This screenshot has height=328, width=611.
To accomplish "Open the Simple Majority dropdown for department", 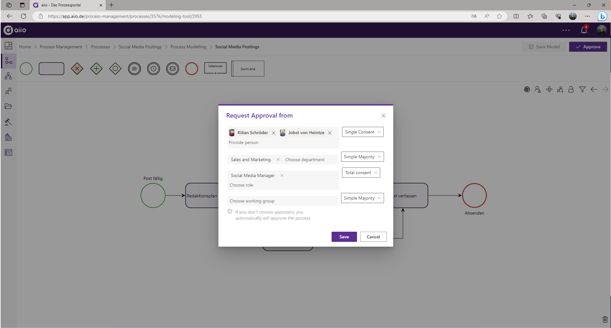I will (362, 157).
